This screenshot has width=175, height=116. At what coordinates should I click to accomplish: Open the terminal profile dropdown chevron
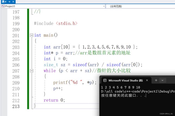(x=163, y=80)
